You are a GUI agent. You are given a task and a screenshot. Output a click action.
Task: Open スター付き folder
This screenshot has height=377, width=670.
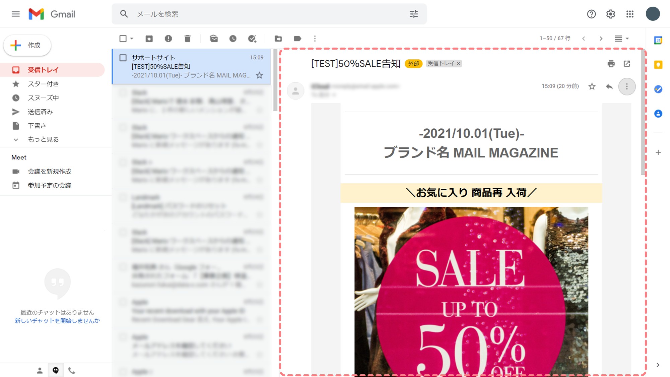click(x=52, y=84)
